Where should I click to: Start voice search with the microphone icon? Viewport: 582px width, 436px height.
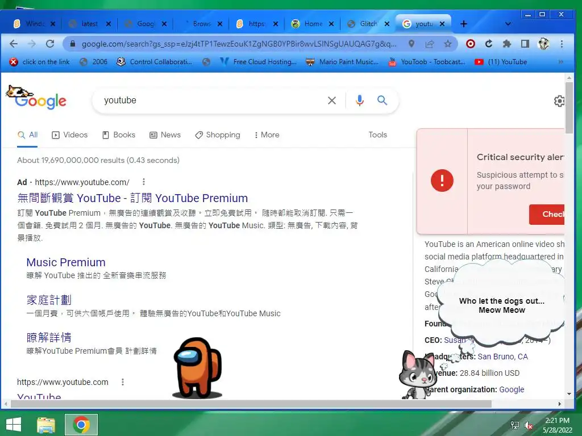click(x=359, y=100)
